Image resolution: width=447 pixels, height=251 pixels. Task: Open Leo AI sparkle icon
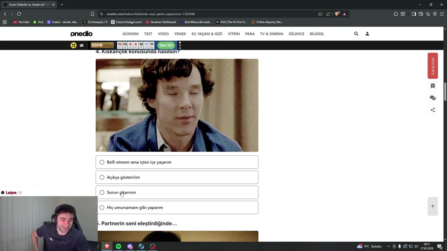tap(428, 14)
